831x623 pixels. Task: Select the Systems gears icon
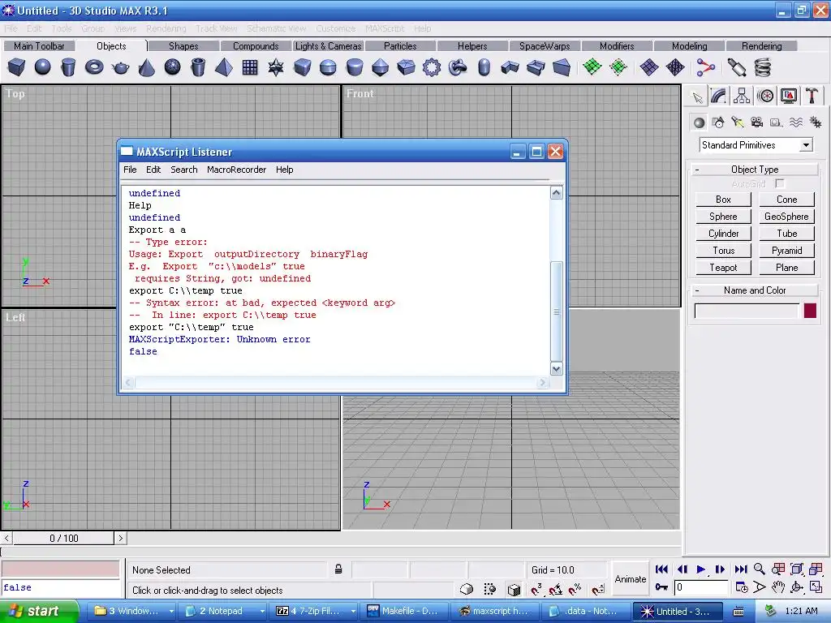click(815, 123)
